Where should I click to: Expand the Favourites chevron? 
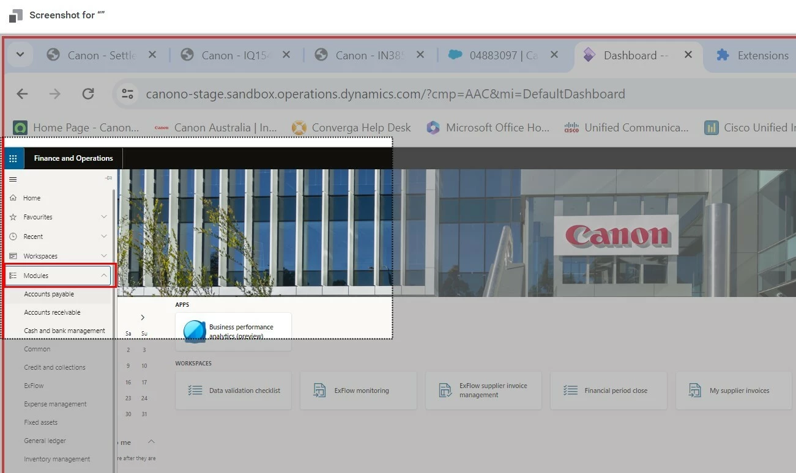104,217
